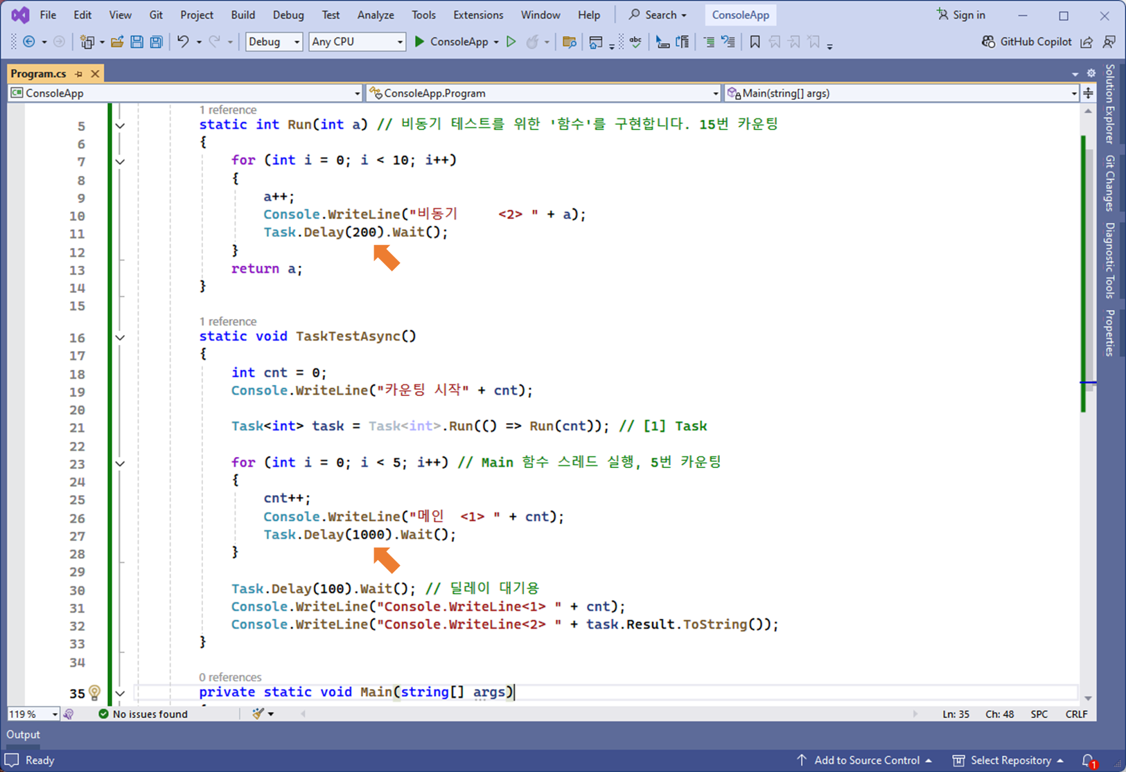
Task: Click the 1 reference link above TaskTestAsync
Action: tap(227, 321)
